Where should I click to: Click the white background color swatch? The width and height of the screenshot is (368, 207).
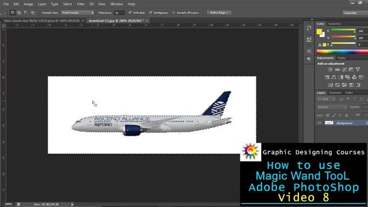(x=323, y=35)
